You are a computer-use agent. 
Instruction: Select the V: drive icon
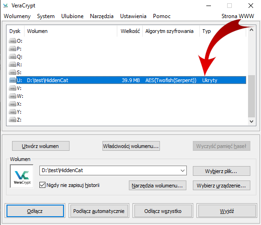tap(13, 88)
